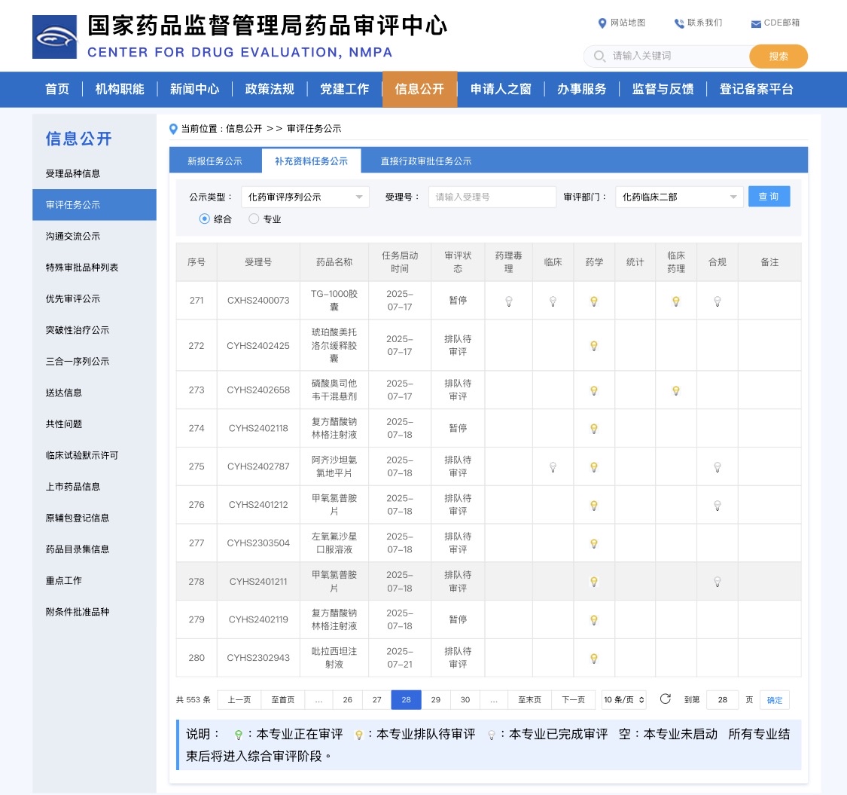Click the CDE mailbox envelope icon

pos(755,23)
